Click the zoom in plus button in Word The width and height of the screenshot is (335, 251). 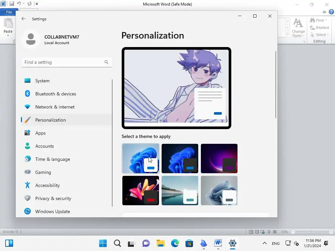[x=331, y=232]
